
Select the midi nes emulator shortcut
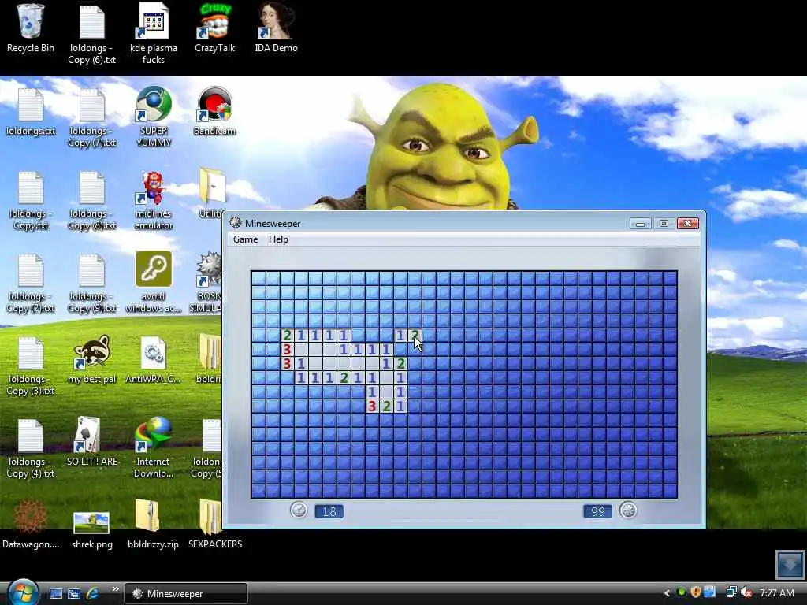pyautogui.click(x=154, y=201)
